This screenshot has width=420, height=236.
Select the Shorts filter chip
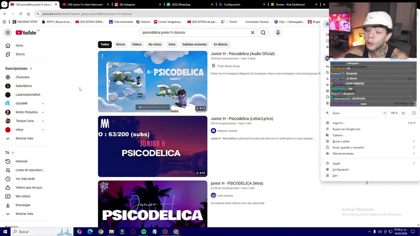(120, 44)
